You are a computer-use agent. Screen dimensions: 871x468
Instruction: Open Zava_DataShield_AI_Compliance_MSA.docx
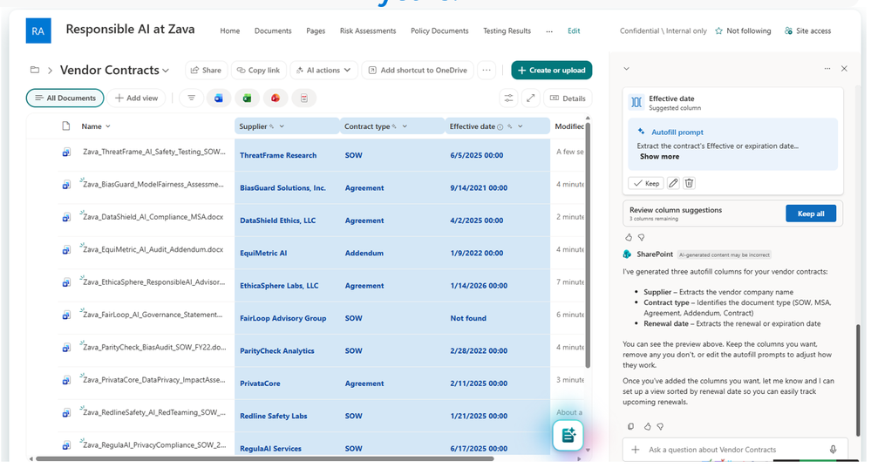153,217
